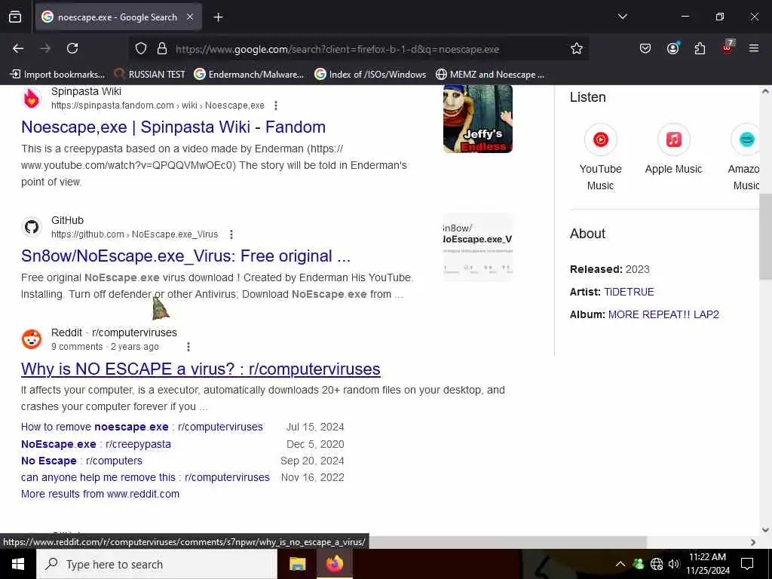Click the vertical page scrollbar thumb

pos(765,236)
